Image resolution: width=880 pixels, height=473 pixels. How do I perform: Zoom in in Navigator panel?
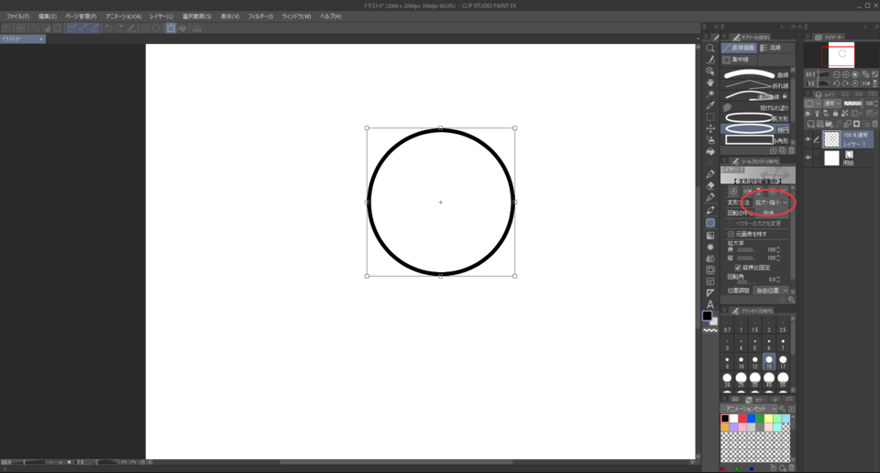[x=846, y=74]
